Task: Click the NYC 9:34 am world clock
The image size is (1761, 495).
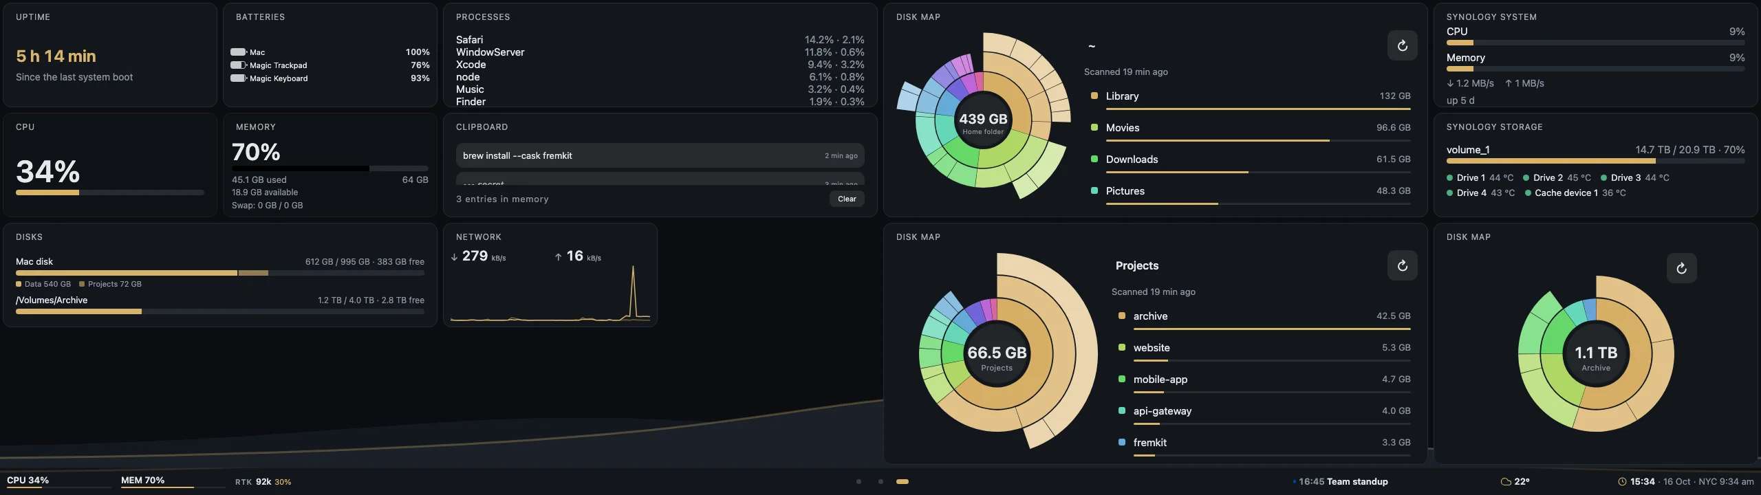Action: (x=1726, y=482)
